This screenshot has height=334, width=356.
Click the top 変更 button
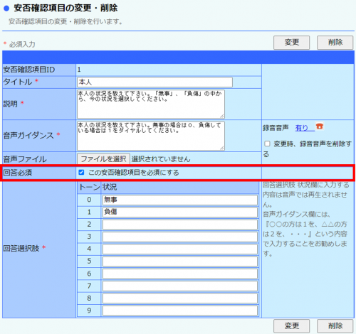click(291, 43)
